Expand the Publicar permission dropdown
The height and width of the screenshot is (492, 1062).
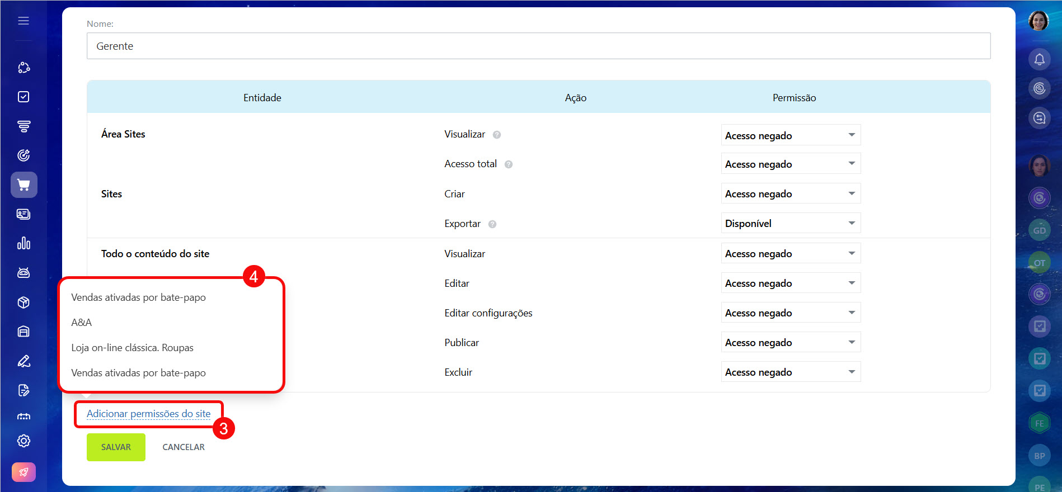pyautogui.click(x=790, y=342)
